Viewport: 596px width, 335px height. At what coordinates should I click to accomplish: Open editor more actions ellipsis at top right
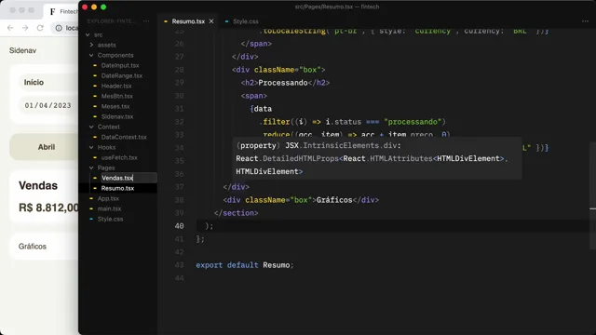click(x=585, y=21)
